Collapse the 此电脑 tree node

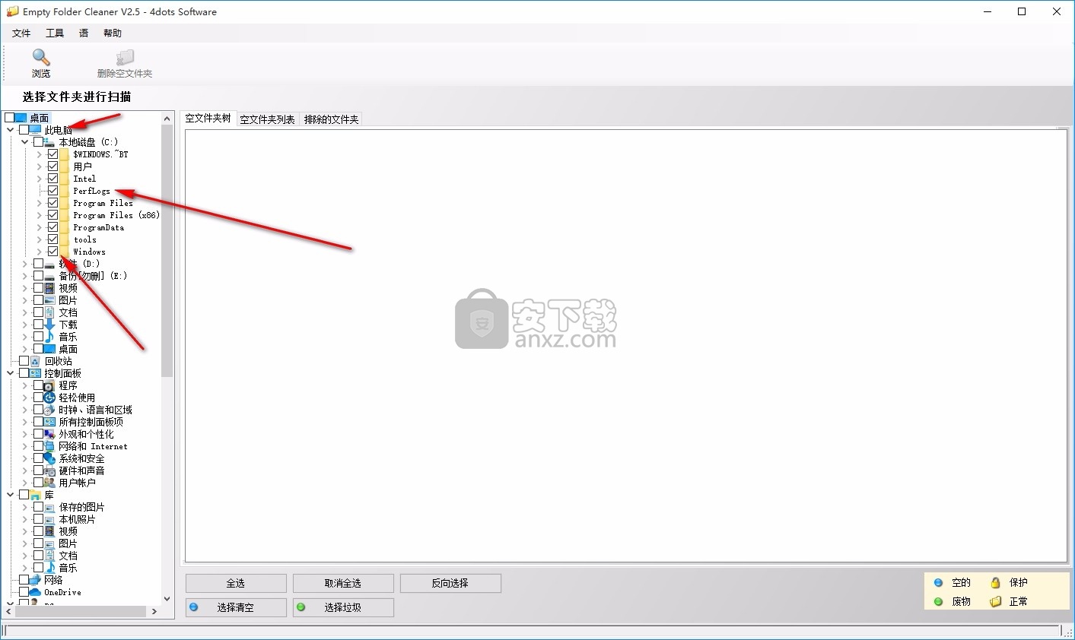click(x=11, y=130)
